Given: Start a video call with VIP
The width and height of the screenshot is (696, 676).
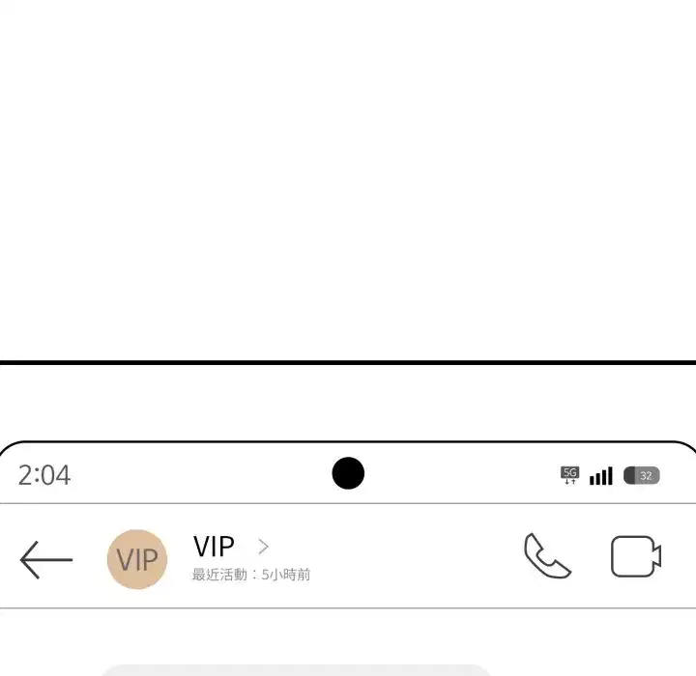Looking at the screenshot, I should tap(636, 556).
